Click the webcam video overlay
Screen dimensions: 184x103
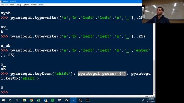(x=163, y=12)
